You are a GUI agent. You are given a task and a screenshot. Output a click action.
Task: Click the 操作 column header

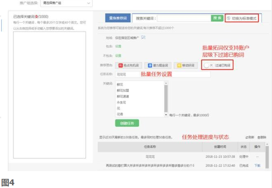coord(257,147)
